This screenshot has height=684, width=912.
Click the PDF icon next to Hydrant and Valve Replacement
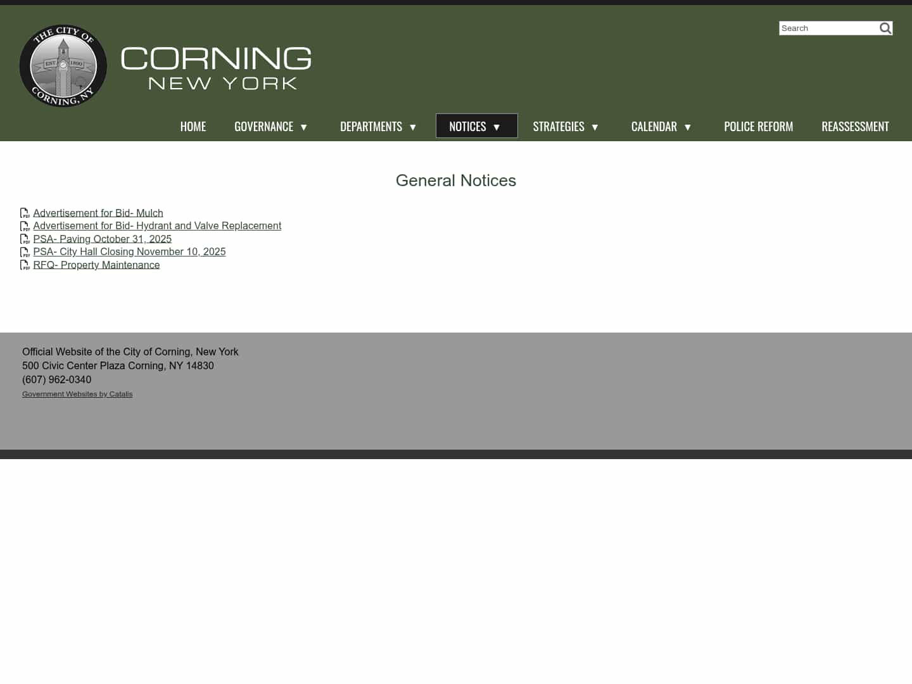[25, 225]
